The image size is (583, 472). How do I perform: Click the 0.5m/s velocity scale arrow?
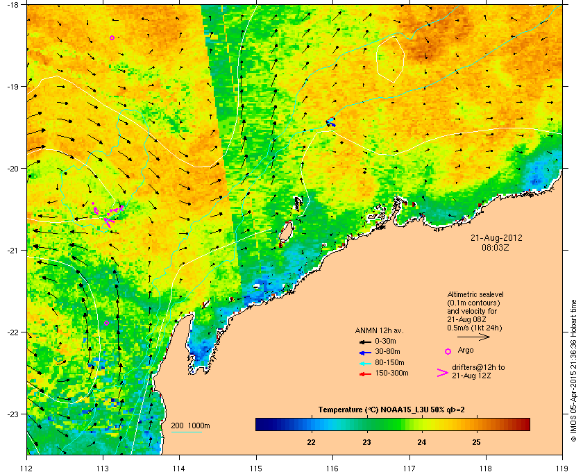click(x=473, y=337)
